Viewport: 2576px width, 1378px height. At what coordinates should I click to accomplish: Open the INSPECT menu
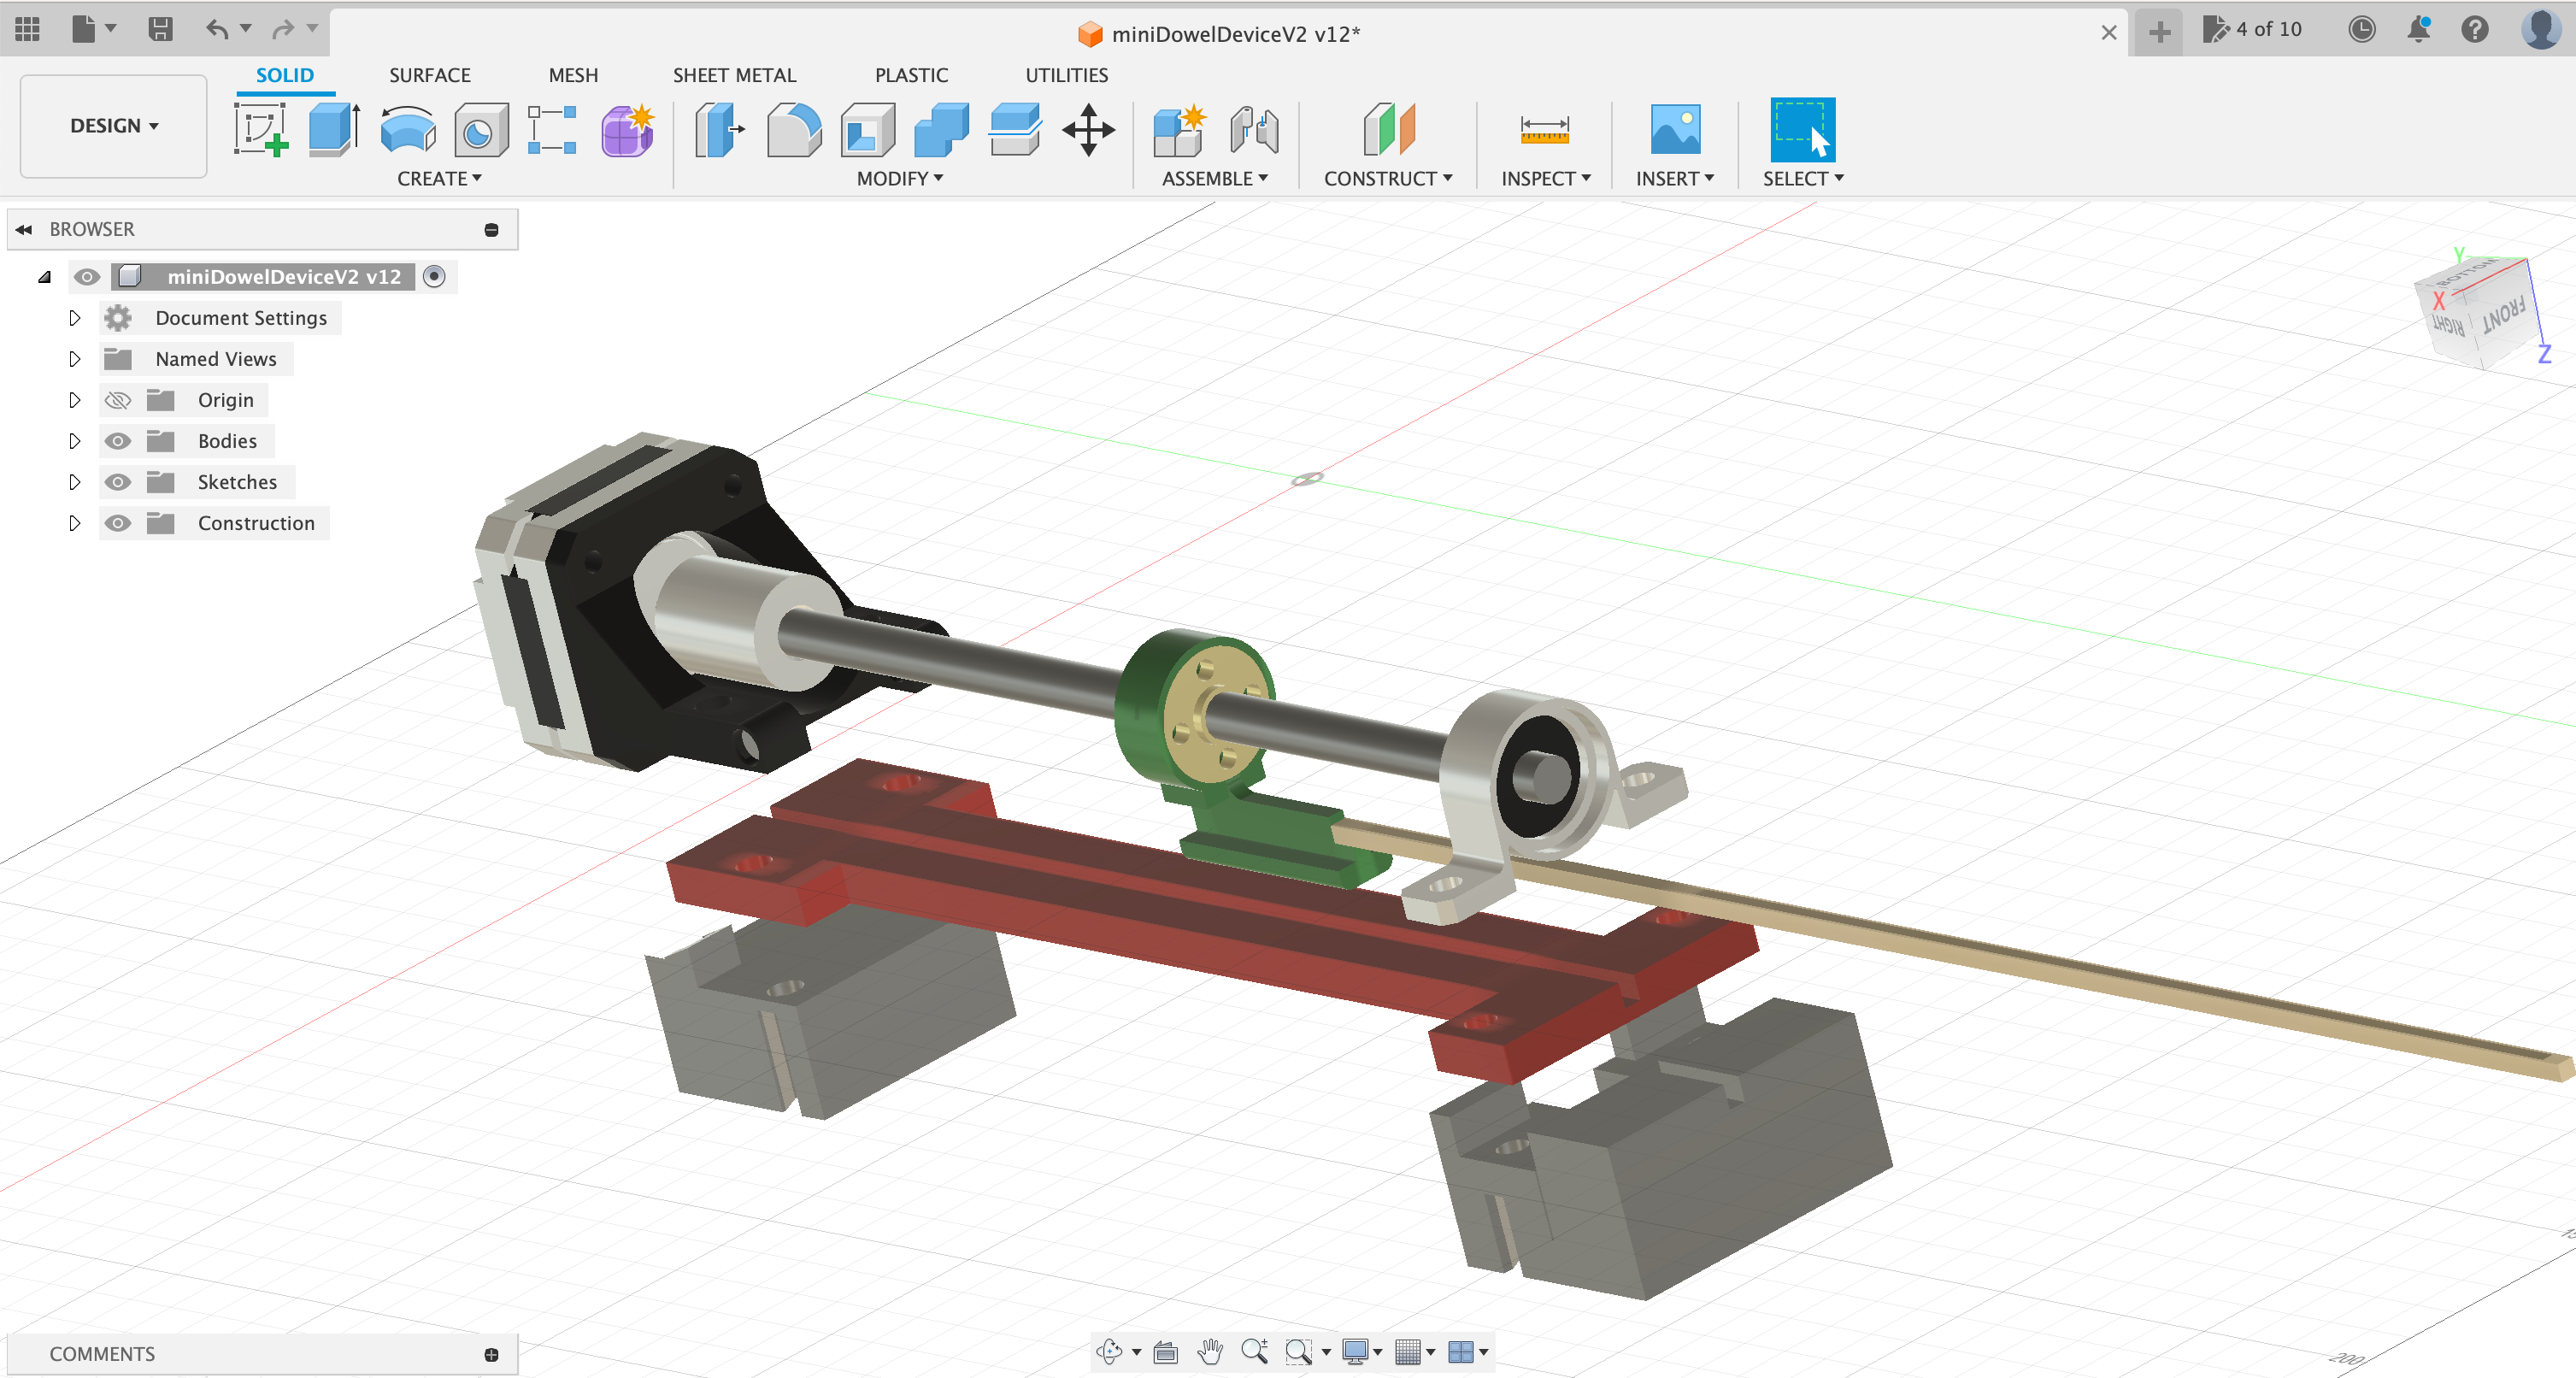pyautogui.click(x=1544, y=178)
